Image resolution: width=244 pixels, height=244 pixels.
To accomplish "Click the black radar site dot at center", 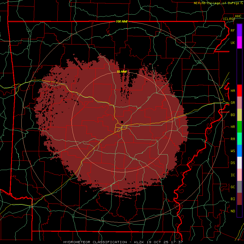I will [x=122, y=122].
